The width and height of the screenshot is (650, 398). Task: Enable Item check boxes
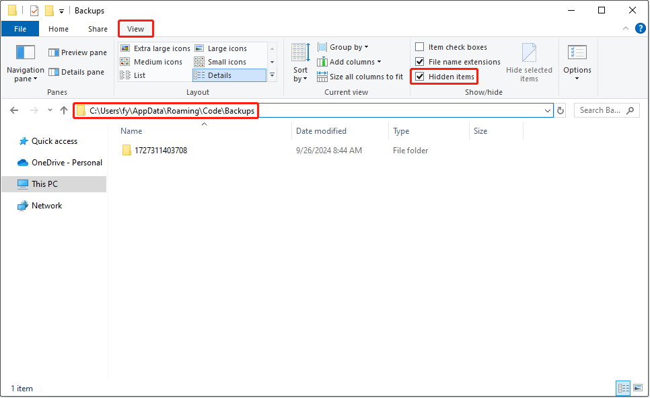click(419, 47)
